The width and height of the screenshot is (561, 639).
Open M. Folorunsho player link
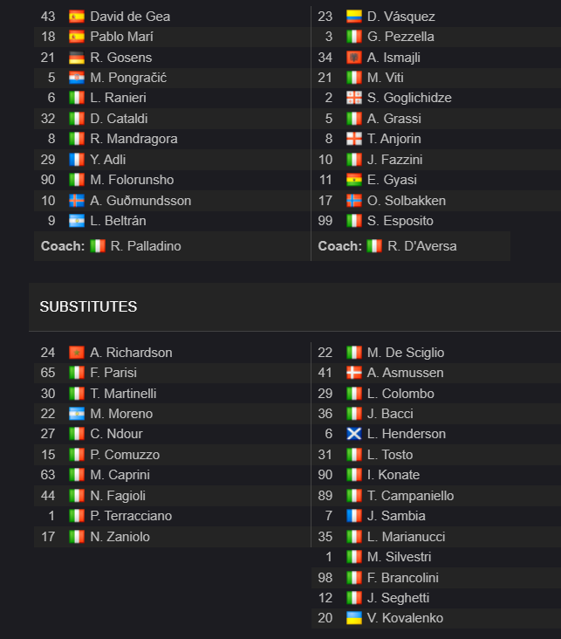(132, 180)
